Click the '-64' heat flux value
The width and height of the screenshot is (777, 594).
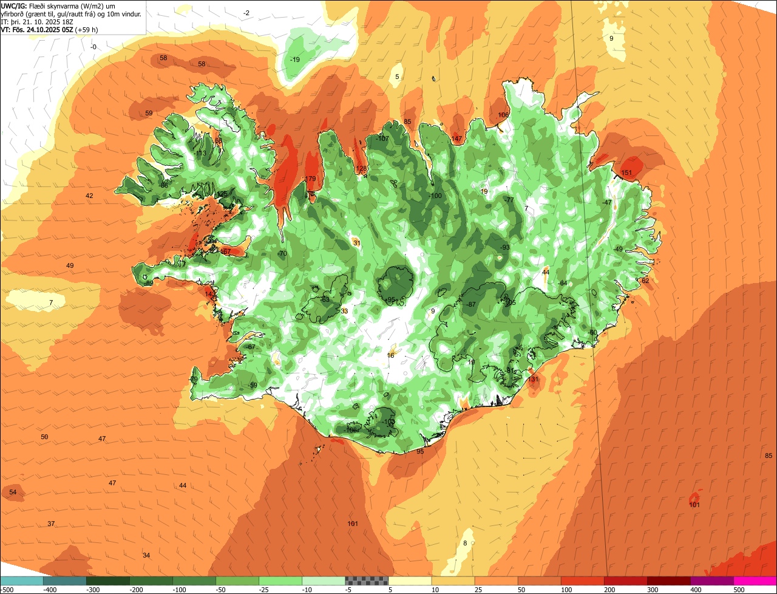562,284
